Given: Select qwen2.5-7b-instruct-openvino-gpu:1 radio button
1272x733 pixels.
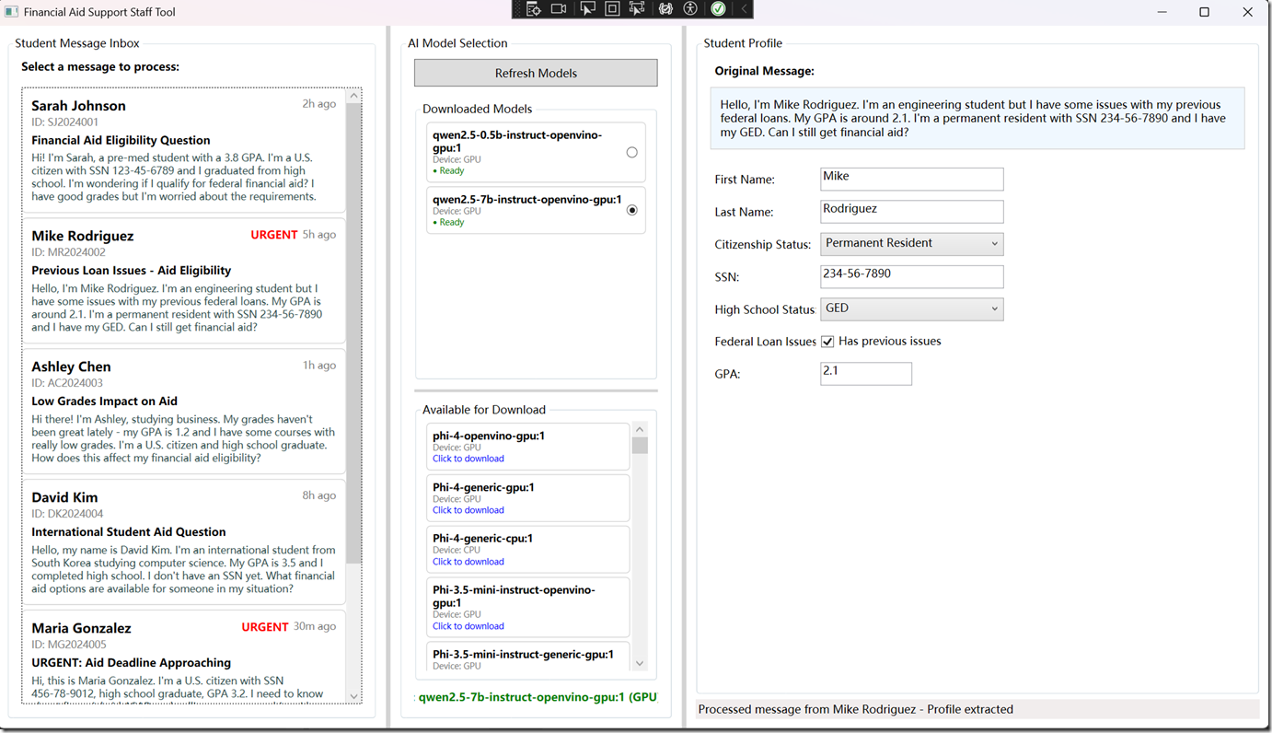Looking at the screenshot, I should coord(631,210).
